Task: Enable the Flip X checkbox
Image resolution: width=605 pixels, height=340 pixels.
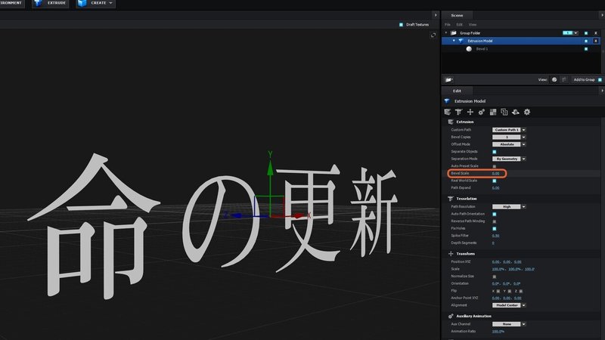Action: point(498,291)
